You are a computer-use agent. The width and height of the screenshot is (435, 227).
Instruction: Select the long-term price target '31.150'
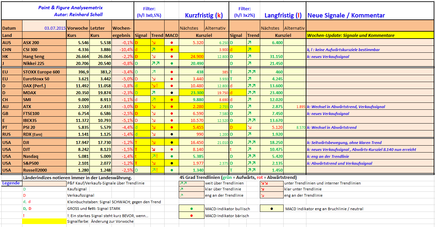click(276, 57)
